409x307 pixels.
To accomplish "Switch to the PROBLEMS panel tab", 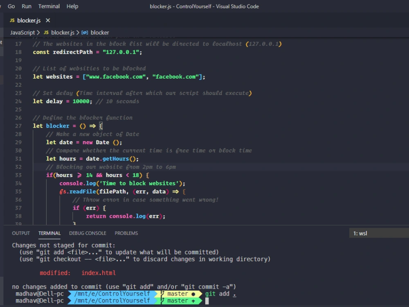I will coord(126,233).
